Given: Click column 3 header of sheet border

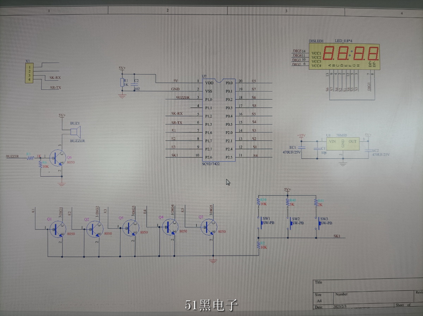Looking at the screenshot, I should pyautogui.click(x=286, y=11).
